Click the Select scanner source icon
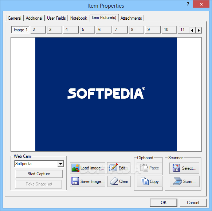 pyautogui.click(x=176, y=168)
